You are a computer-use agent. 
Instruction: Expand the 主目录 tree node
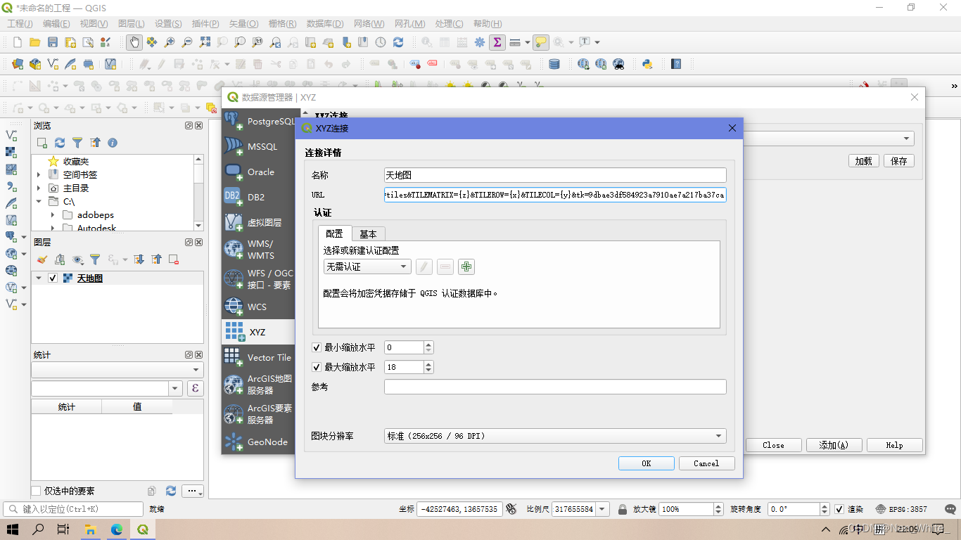click(39, 188)
